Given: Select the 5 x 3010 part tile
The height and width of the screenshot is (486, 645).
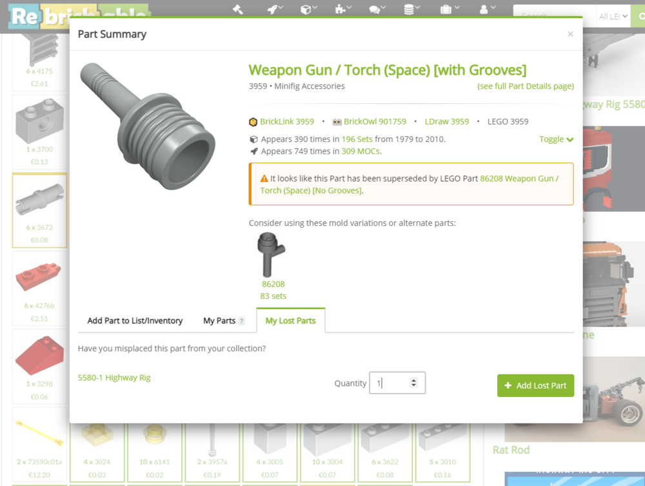Looking at the screenshot, I should click(442, 452).
